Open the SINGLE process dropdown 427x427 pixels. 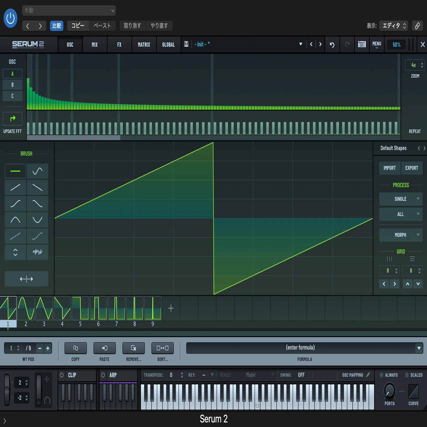401,199
